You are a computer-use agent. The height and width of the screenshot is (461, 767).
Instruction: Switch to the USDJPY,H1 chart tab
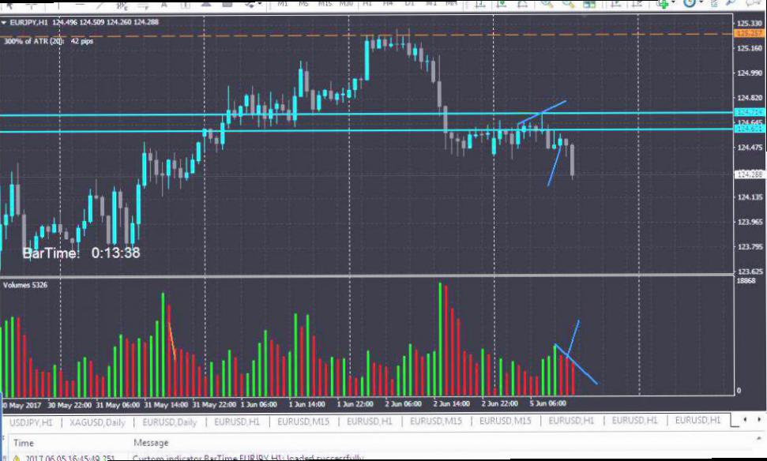[32, 422]
